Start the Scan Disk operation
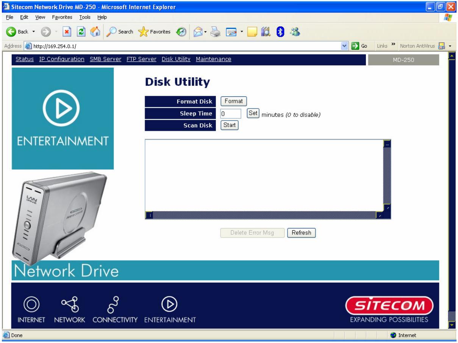458x343 pixels. (230, 125)
